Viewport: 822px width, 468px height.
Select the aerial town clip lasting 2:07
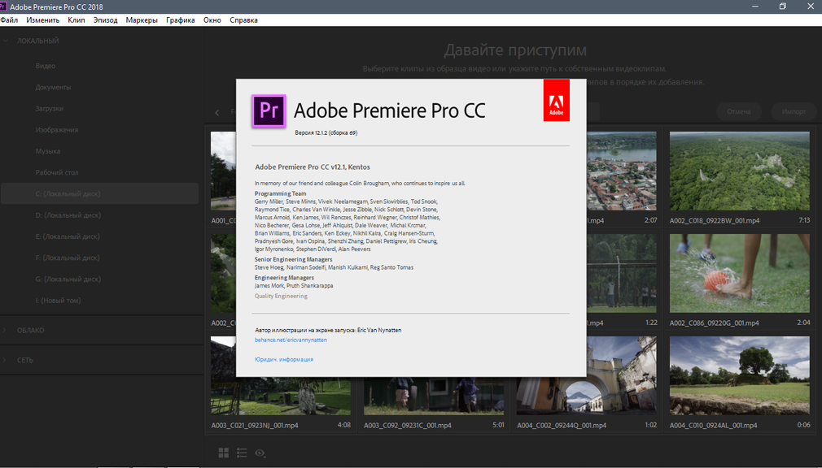[x=622, y=171]
